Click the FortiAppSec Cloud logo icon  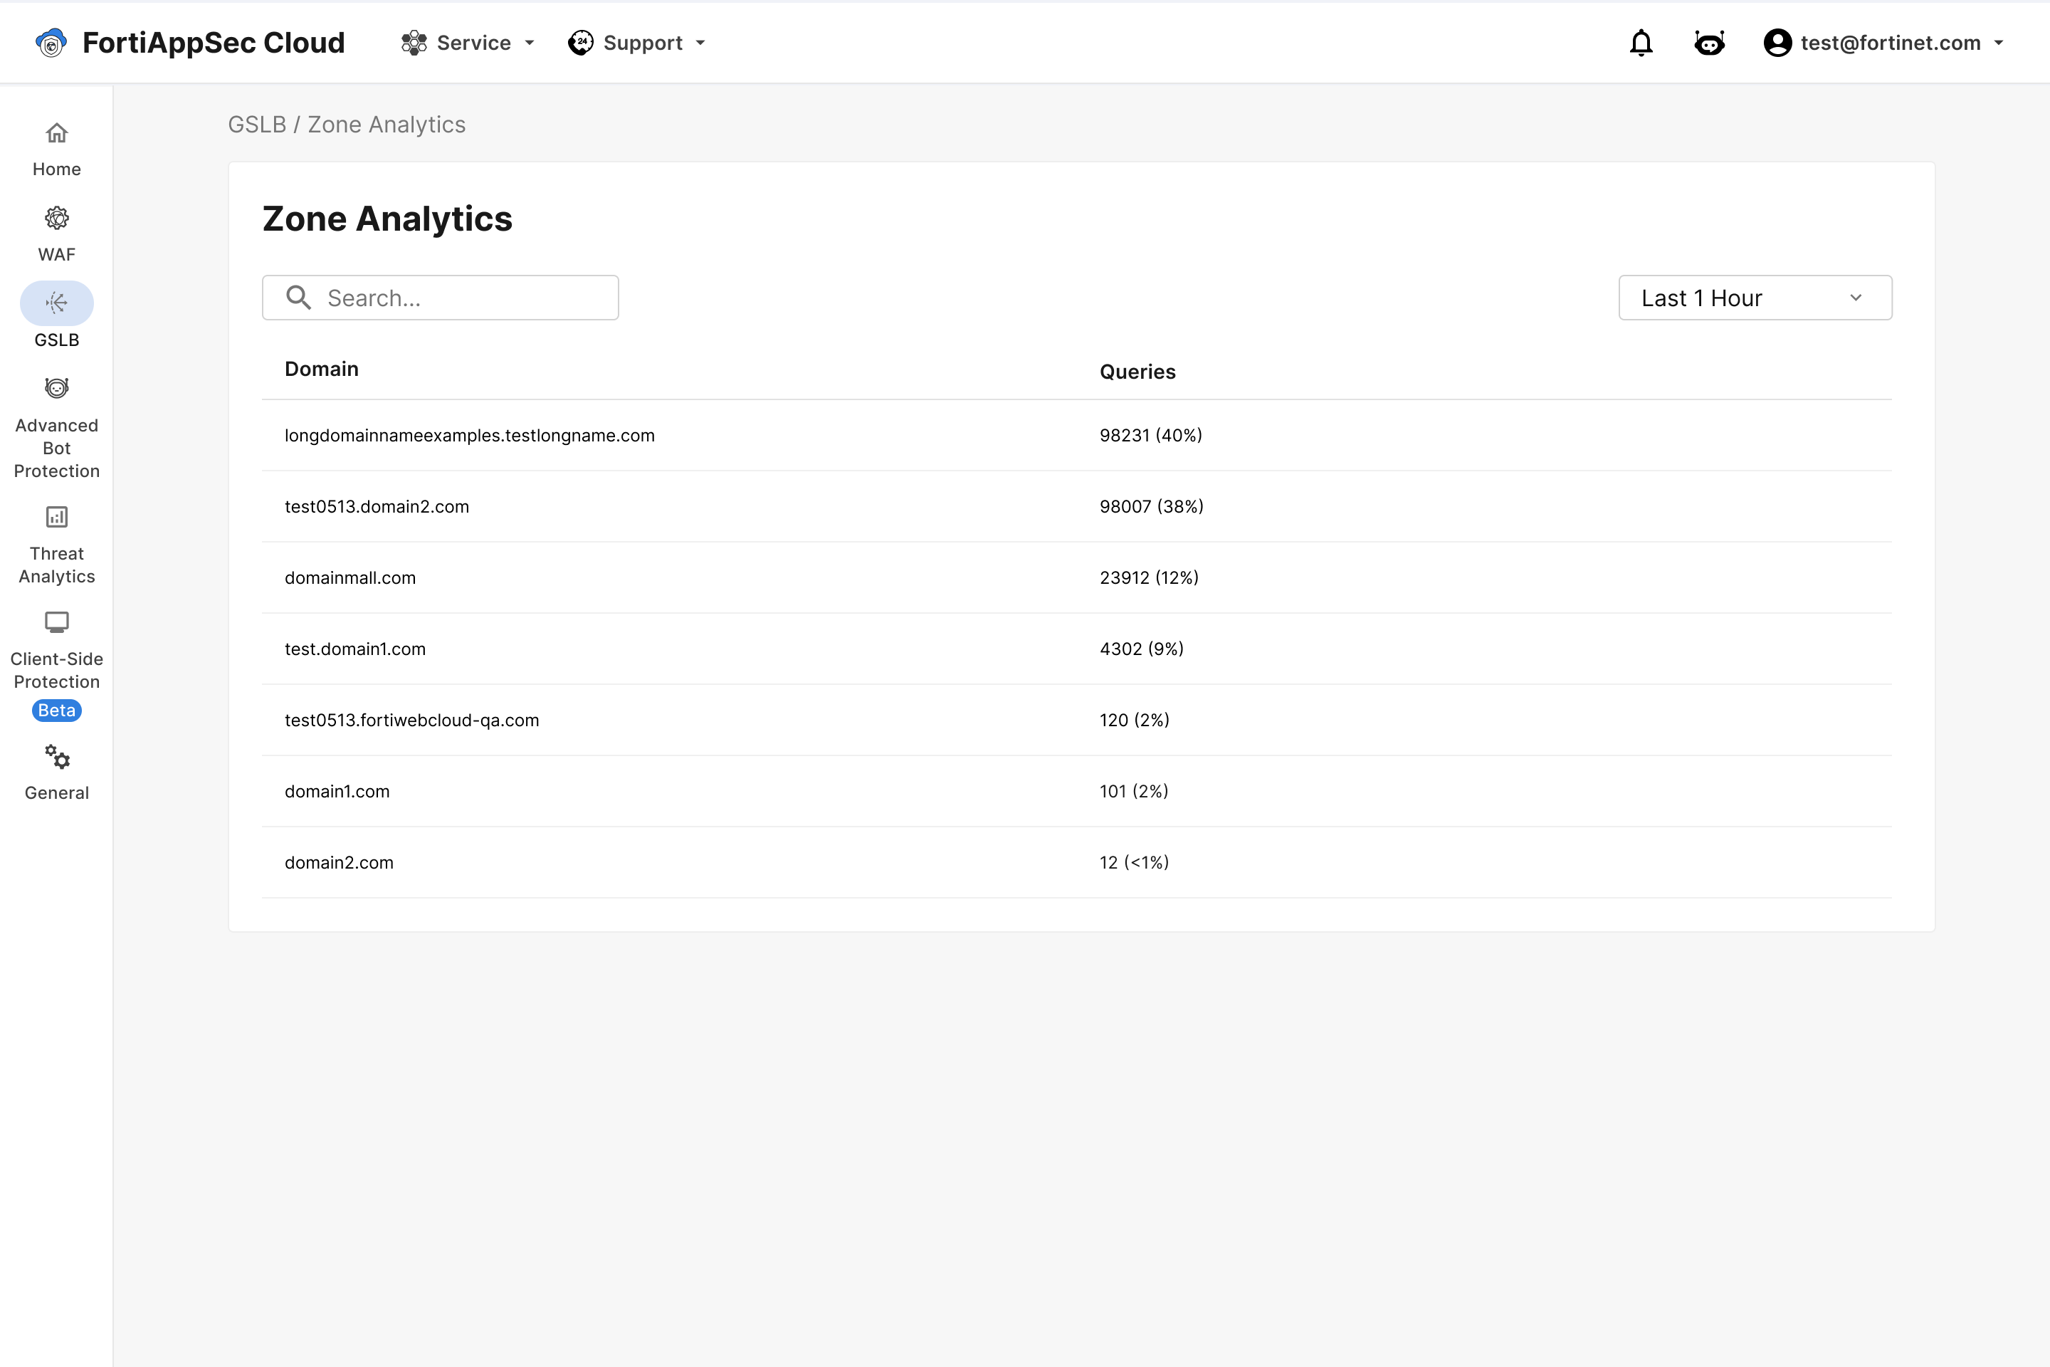[51, 43]
